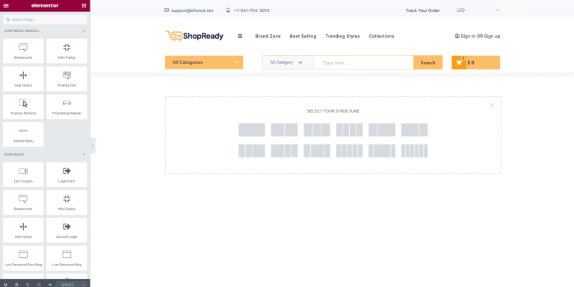Viewport: 574px width, 287px height.
Task: Select the Position Element widget
Action: pyautogui.click(x=23, y=107)
